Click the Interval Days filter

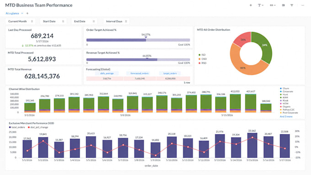[x=116, y=21]
